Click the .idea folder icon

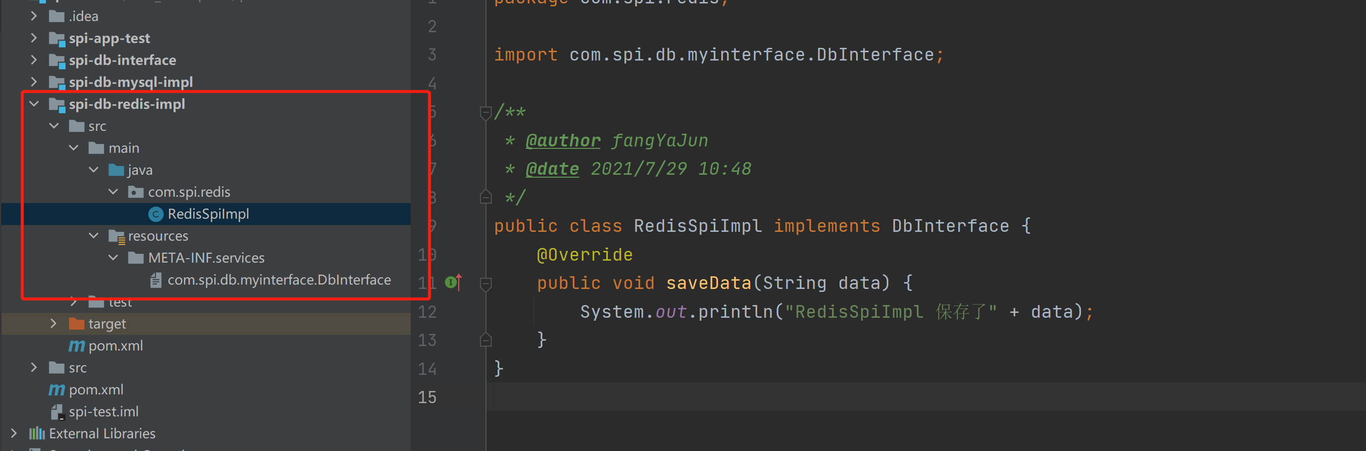(x=57, y=17)
